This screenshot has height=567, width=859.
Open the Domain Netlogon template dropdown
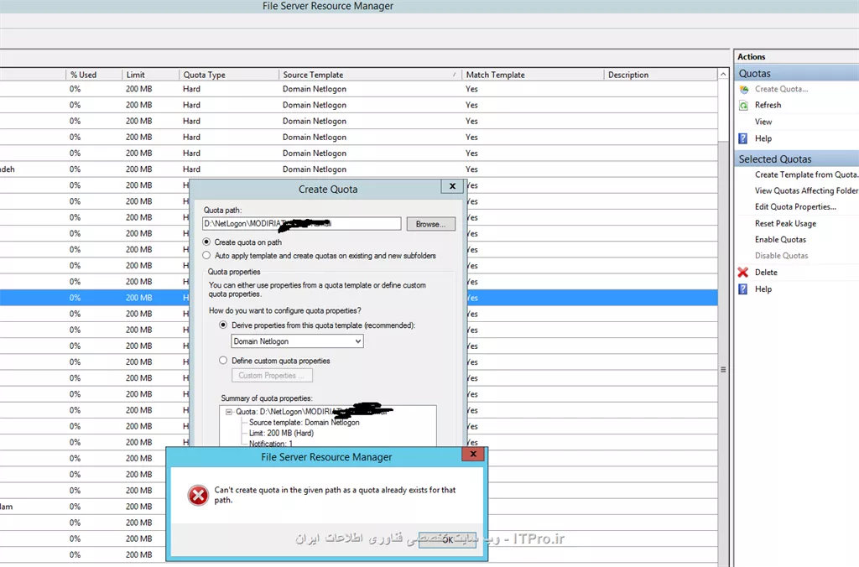click(x=297, y=341)
